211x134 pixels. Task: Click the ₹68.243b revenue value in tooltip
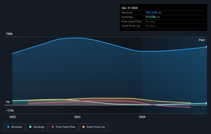pyautogui.click(x=151, y=13)
